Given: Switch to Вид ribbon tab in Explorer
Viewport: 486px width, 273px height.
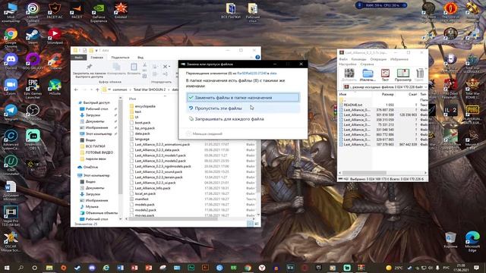Looking at the screenshot, I should click(140, 58).
